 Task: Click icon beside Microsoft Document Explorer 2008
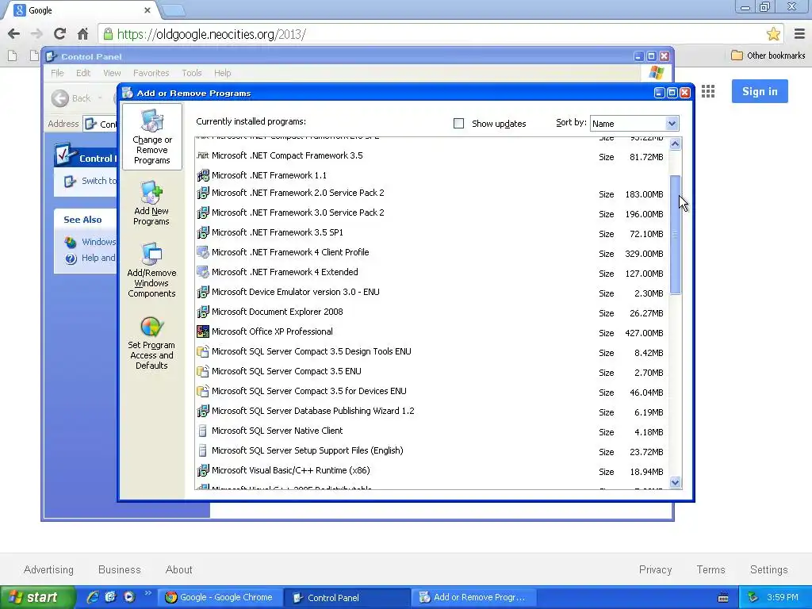point(203,312)
